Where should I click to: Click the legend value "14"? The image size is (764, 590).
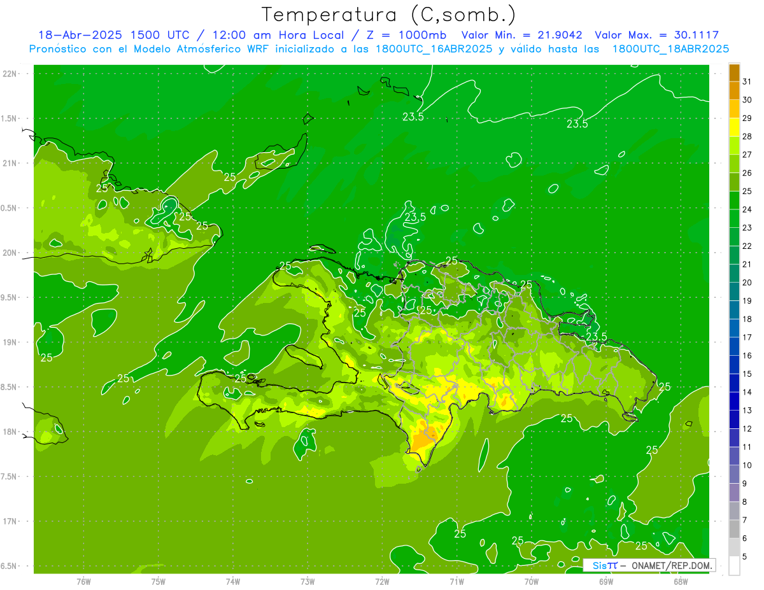(x=747, y=392)
